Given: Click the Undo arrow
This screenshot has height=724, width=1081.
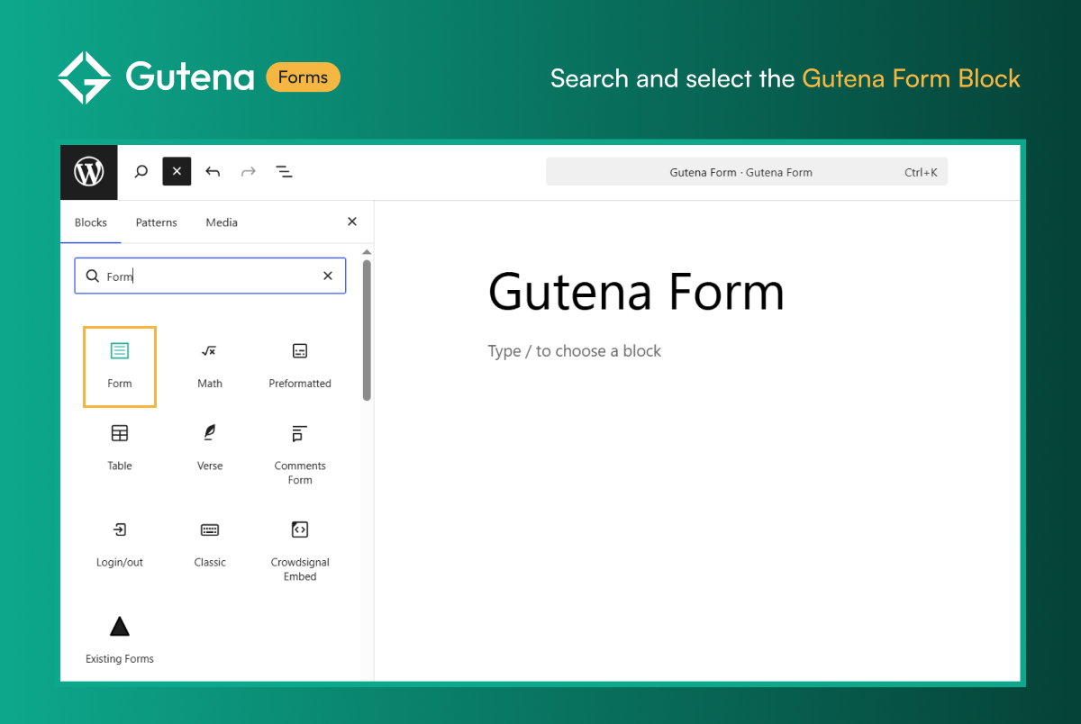Looking at the screenshot, I should (x=213, y=171).
